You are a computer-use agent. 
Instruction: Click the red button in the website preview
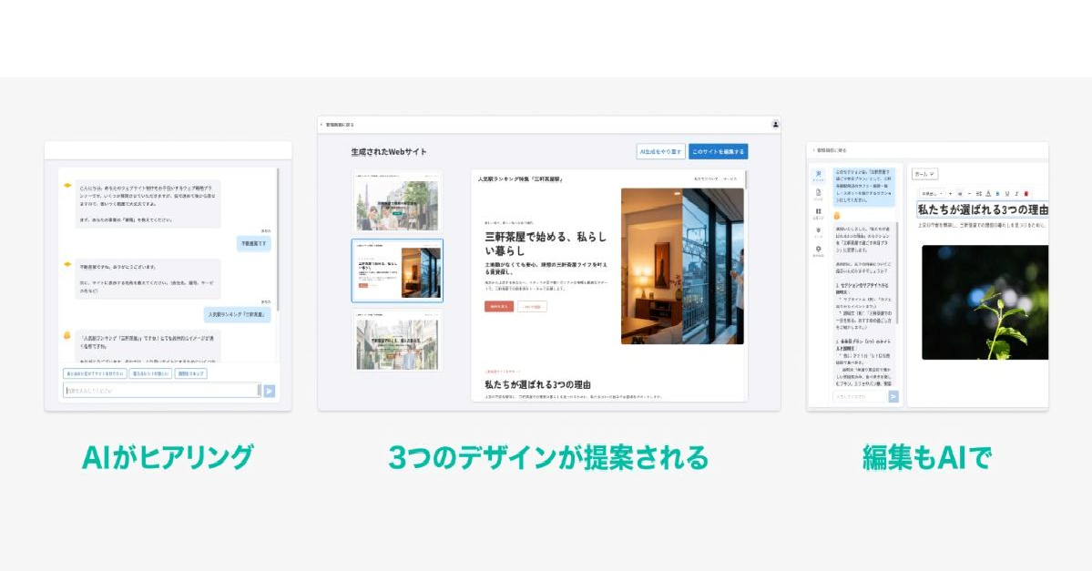pyautogui.click(x=498, y=307)
